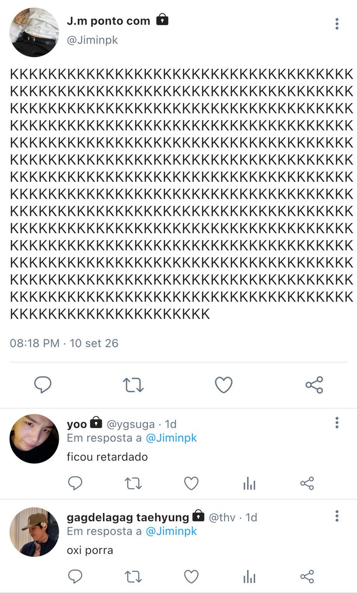Like the 'oxi porra' reply
357x593 pixels.
(x=191, y=576)
